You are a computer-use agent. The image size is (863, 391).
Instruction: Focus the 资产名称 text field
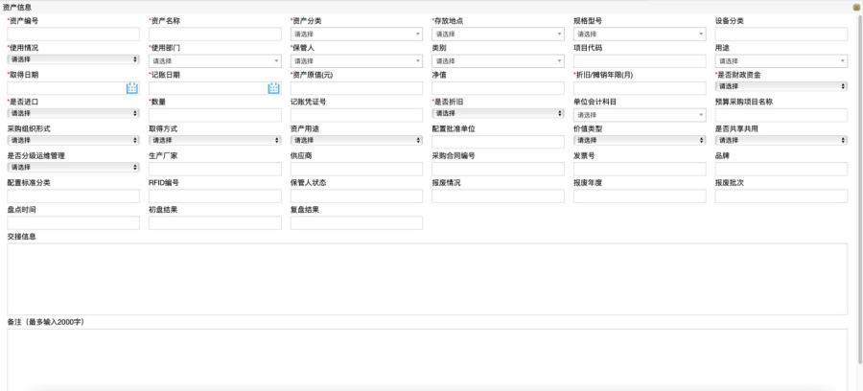(x=214, y=34)
